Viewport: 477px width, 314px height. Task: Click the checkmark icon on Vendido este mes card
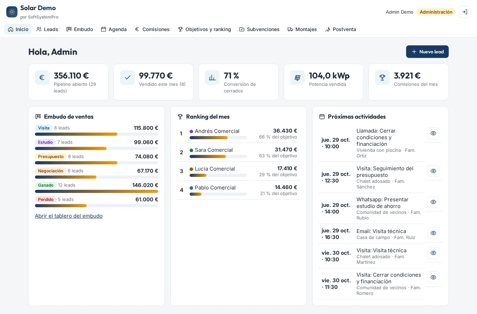127,77
